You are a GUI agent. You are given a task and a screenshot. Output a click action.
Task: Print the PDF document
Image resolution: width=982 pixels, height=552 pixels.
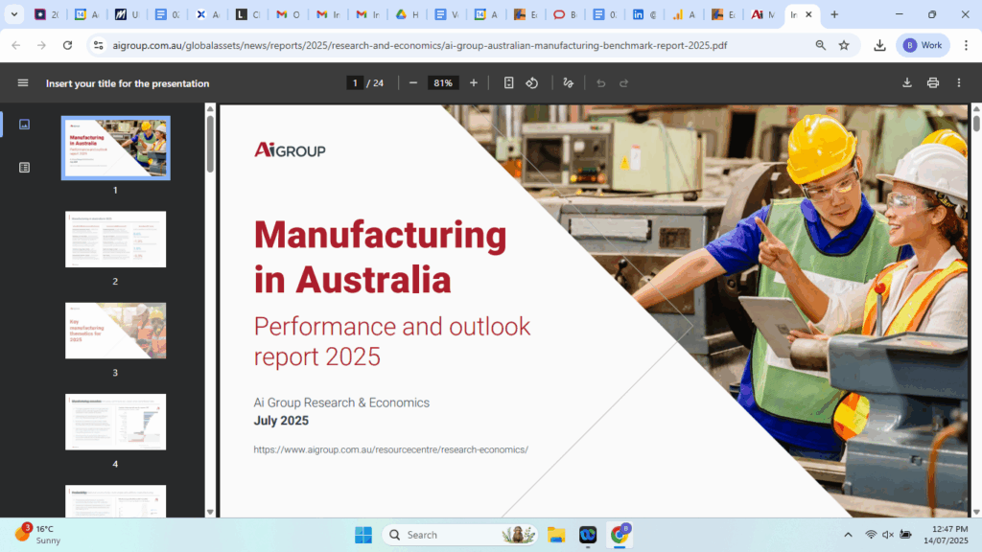click(x=932, y=82)
